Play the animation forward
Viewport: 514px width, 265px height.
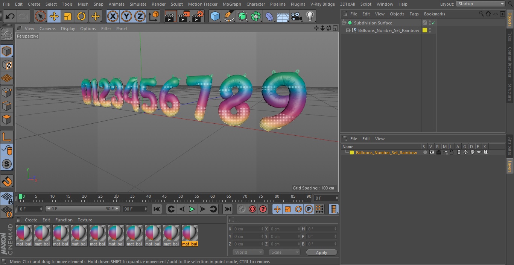tap(192, 209)
